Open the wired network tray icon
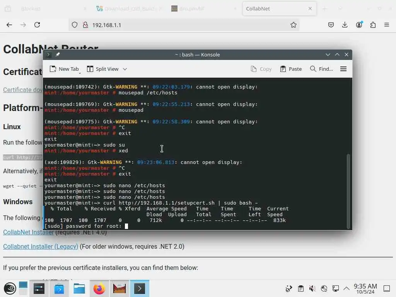The width and height of the screenshot is (396, 297). pyautogui.click(x=336, y=288)
